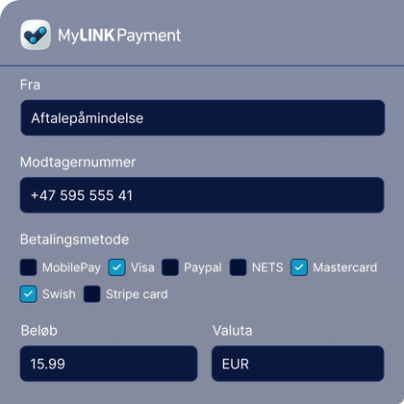Open the Valuta currency selector showing EUR
The width and height of the screenshot is (404, 404).
pyautogui.click(x=298, y=364)
